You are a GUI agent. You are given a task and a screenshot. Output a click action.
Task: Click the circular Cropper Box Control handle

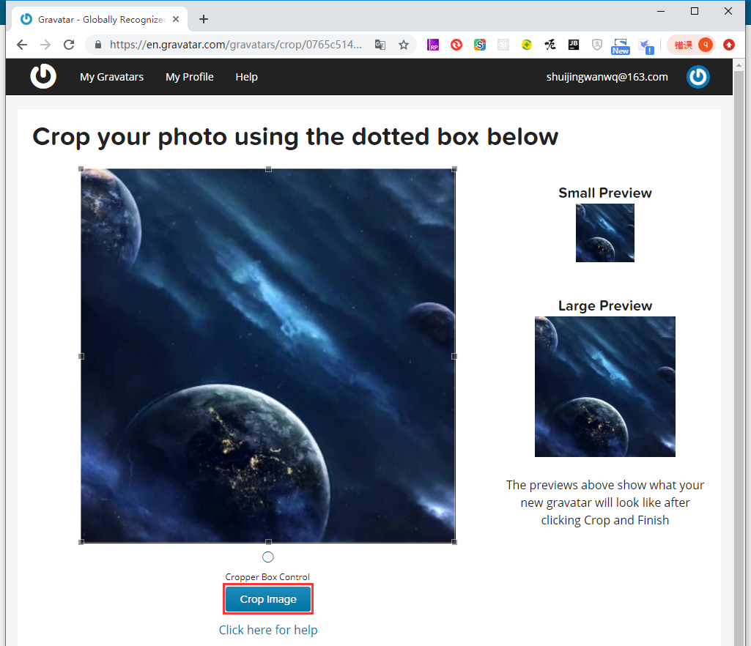tap(268, 557)
